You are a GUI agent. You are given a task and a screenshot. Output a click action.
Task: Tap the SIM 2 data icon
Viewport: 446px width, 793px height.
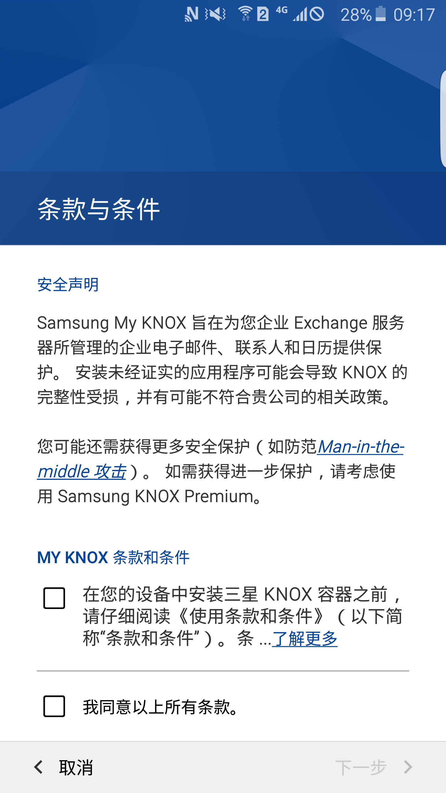[264, 14]
